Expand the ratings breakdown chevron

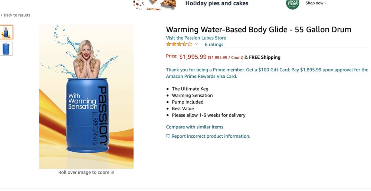pyautogui.click(x=197, y=44)
